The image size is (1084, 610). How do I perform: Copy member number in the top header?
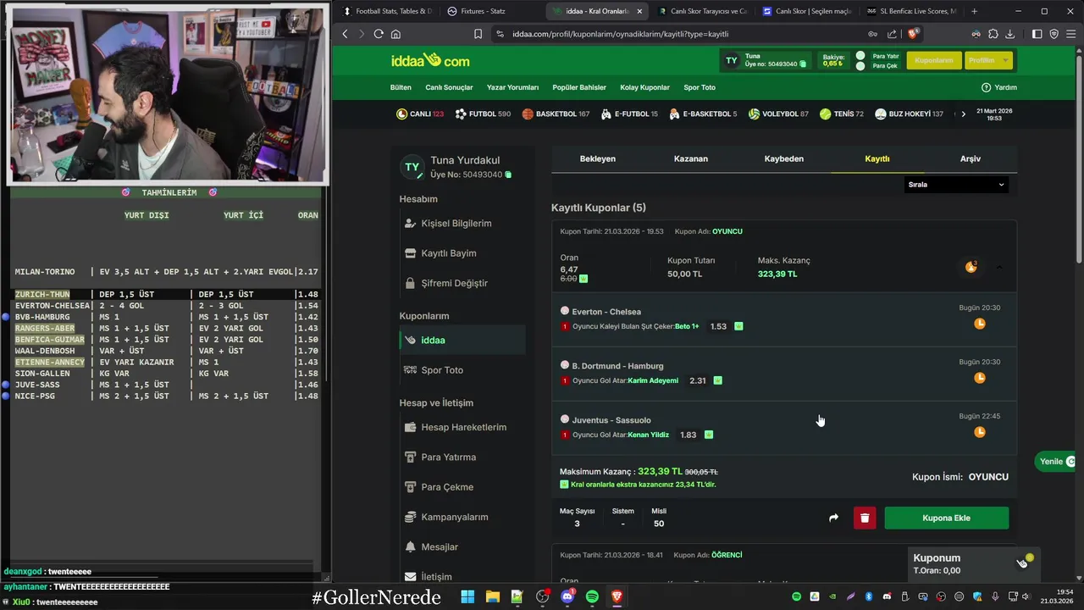(x=802, y=64)
